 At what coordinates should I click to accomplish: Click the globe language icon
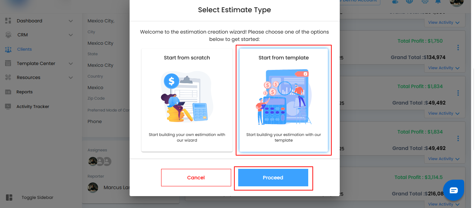point(409,2)
